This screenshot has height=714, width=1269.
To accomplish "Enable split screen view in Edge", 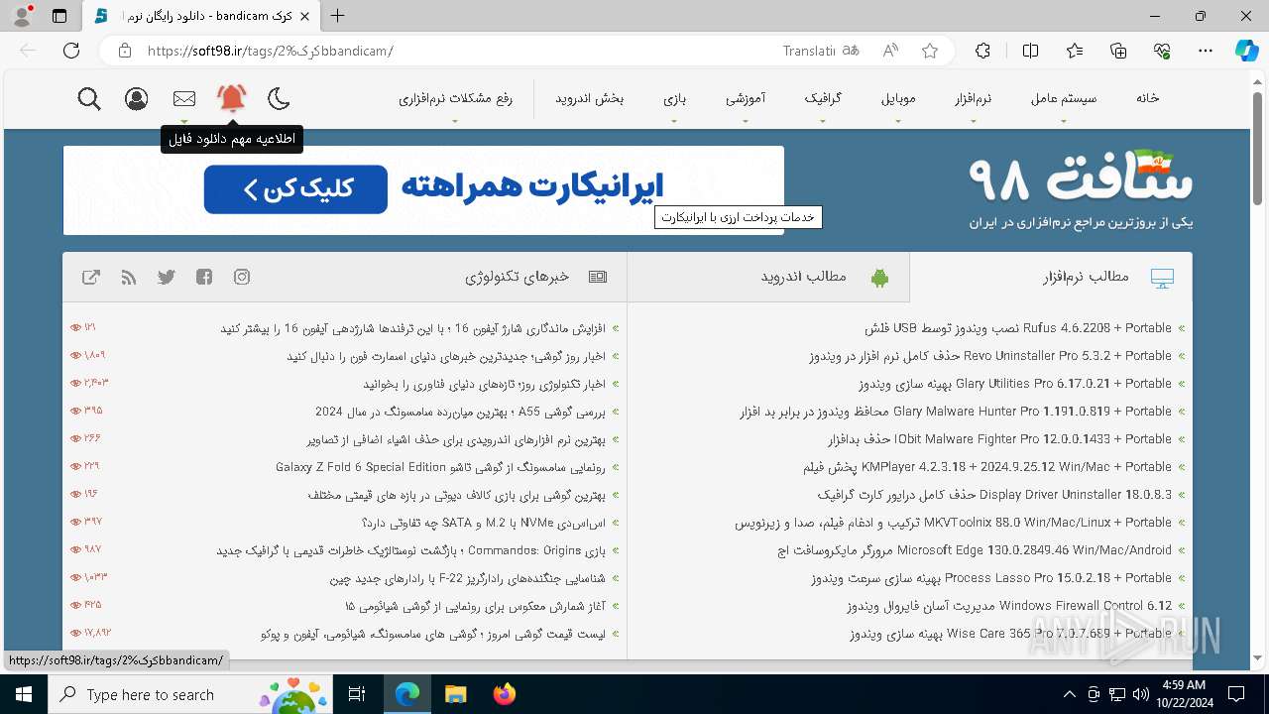I will 1030,51.
